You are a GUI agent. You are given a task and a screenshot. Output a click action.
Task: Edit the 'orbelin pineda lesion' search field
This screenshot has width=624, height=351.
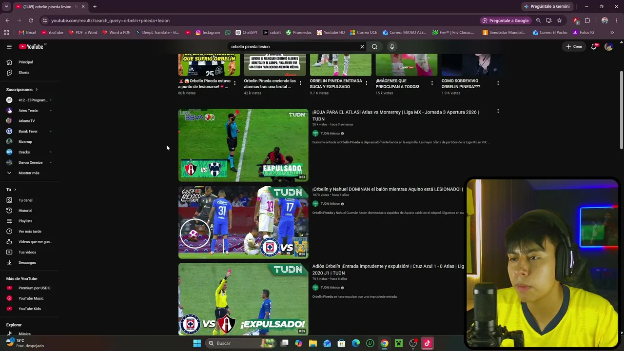[293, 47]
